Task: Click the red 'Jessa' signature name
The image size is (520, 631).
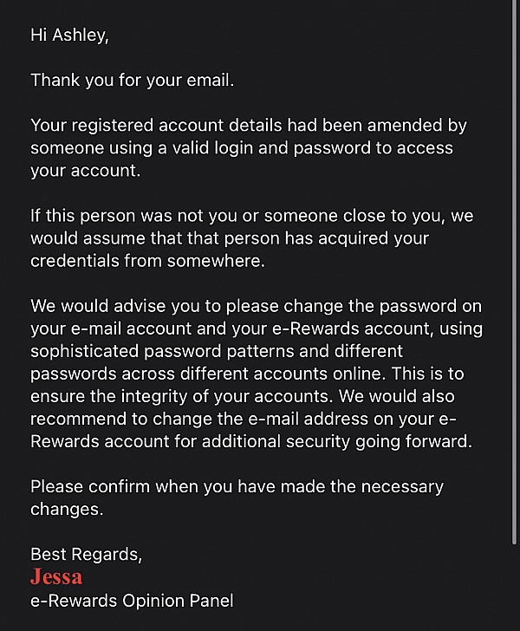Action: 56,576
